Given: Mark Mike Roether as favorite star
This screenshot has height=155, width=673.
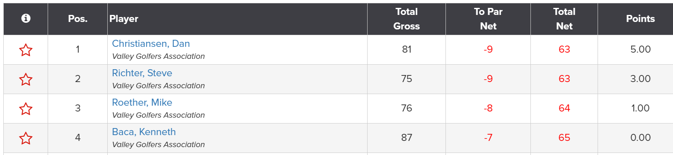Looking at the screenshot, I should (26, 109).
